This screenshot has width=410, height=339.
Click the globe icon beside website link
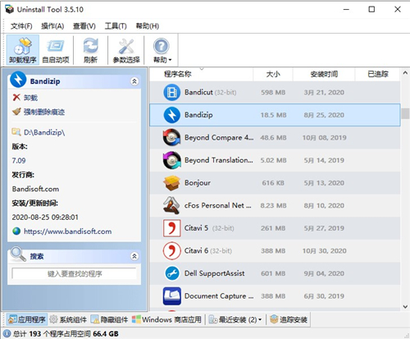click(x=16, y=231)
